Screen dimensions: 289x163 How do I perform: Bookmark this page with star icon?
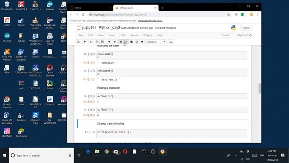tap(228, 14)
